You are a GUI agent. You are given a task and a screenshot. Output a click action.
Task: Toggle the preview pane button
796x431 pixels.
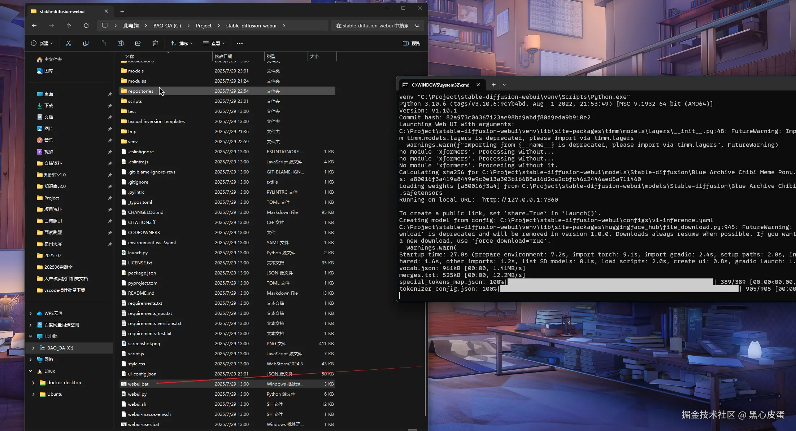click(x=411, y=43)
